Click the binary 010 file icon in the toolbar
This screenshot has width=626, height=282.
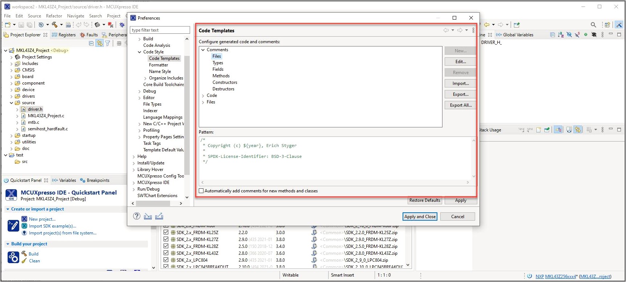[68, 25]
